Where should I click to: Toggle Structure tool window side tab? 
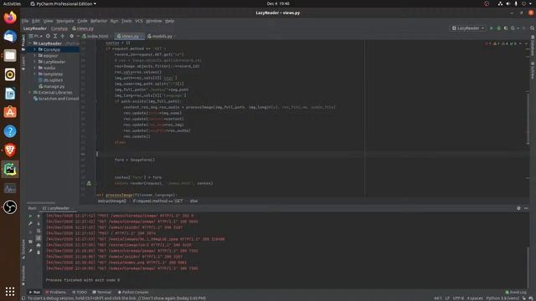pos(23,249)
